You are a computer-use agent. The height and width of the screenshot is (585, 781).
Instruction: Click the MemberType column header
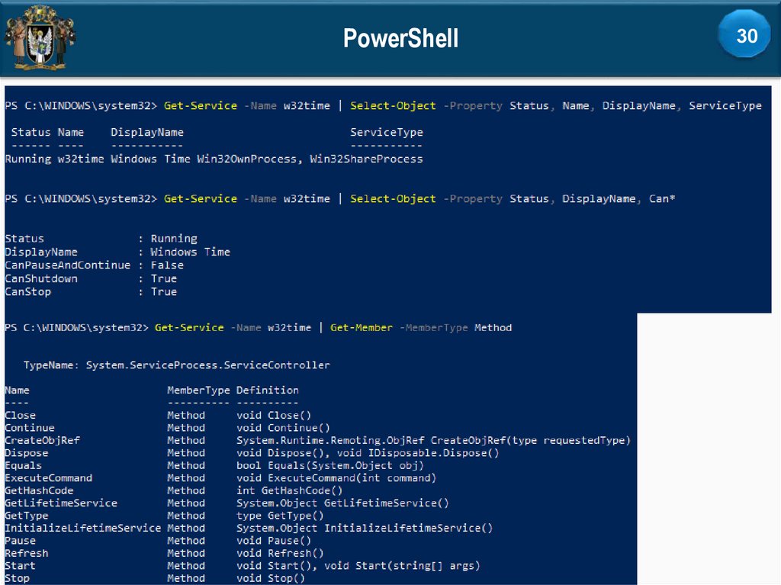click(198, 391)
